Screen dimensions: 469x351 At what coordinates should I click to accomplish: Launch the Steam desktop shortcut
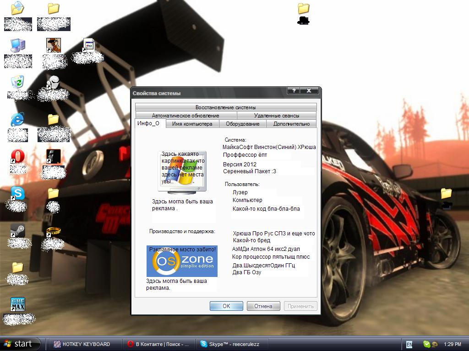pos(18,230)
